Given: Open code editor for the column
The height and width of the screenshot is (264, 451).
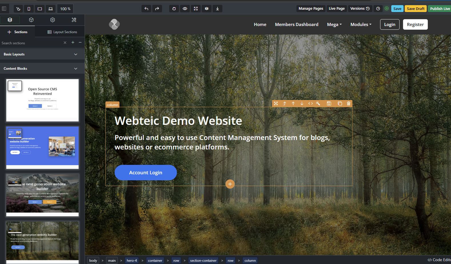Looking at the screenshot, I should click(x=311, y=103).
